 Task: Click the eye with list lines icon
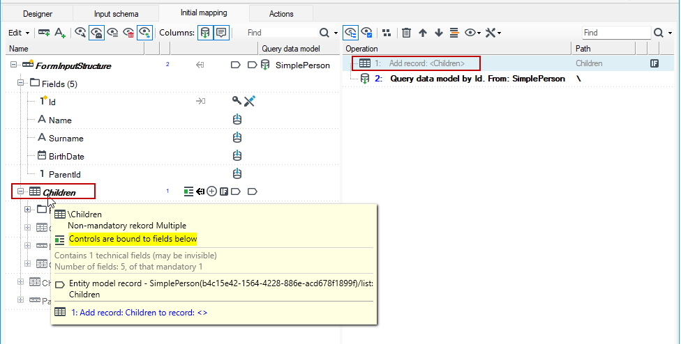coord(112,33)
